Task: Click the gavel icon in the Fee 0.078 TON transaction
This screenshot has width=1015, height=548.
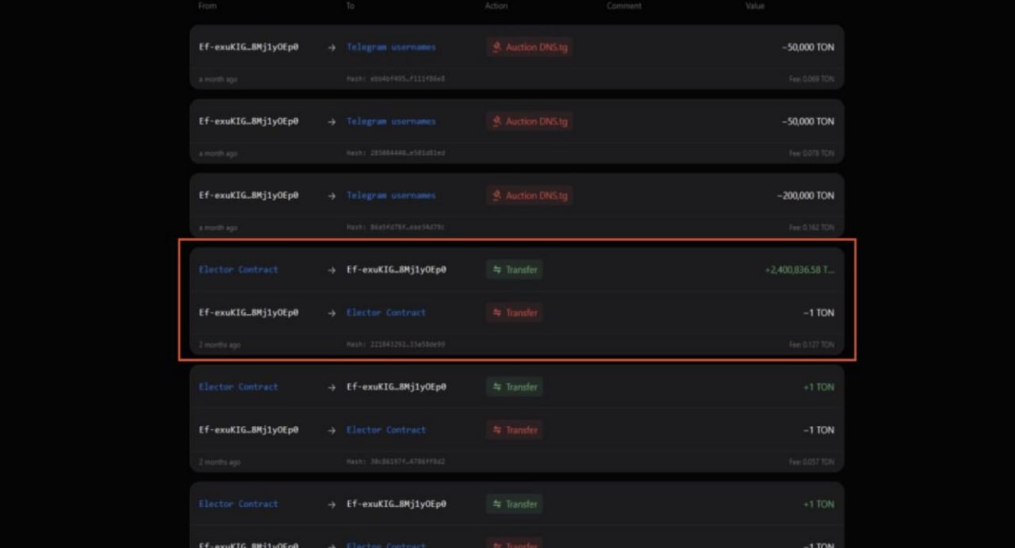Action: pos(497,121)
